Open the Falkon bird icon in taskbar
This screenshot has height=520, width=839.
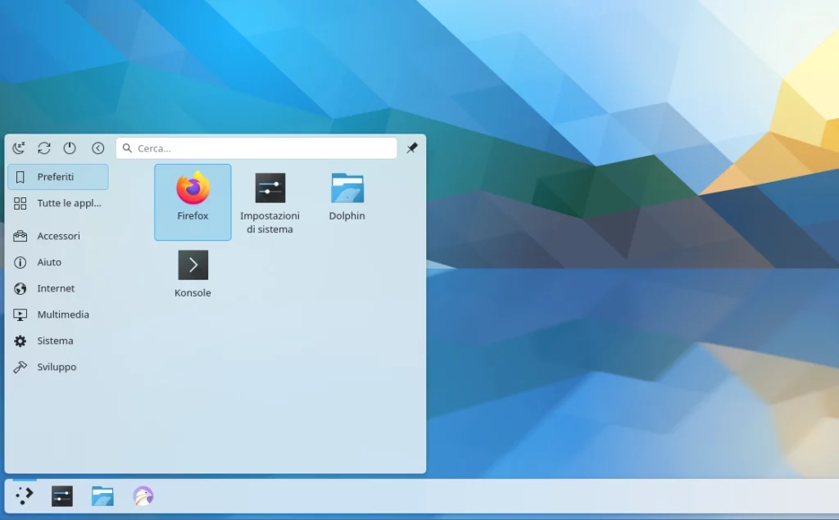pyautogui.click(x=143, y=496)
